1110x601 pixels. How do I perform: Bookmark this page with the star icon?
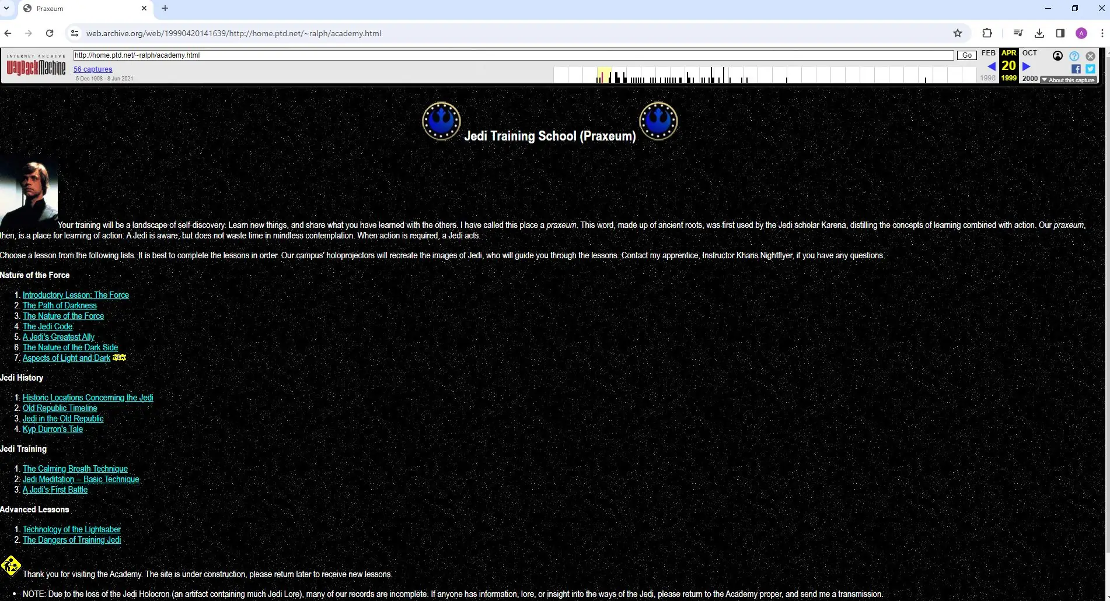957,33
